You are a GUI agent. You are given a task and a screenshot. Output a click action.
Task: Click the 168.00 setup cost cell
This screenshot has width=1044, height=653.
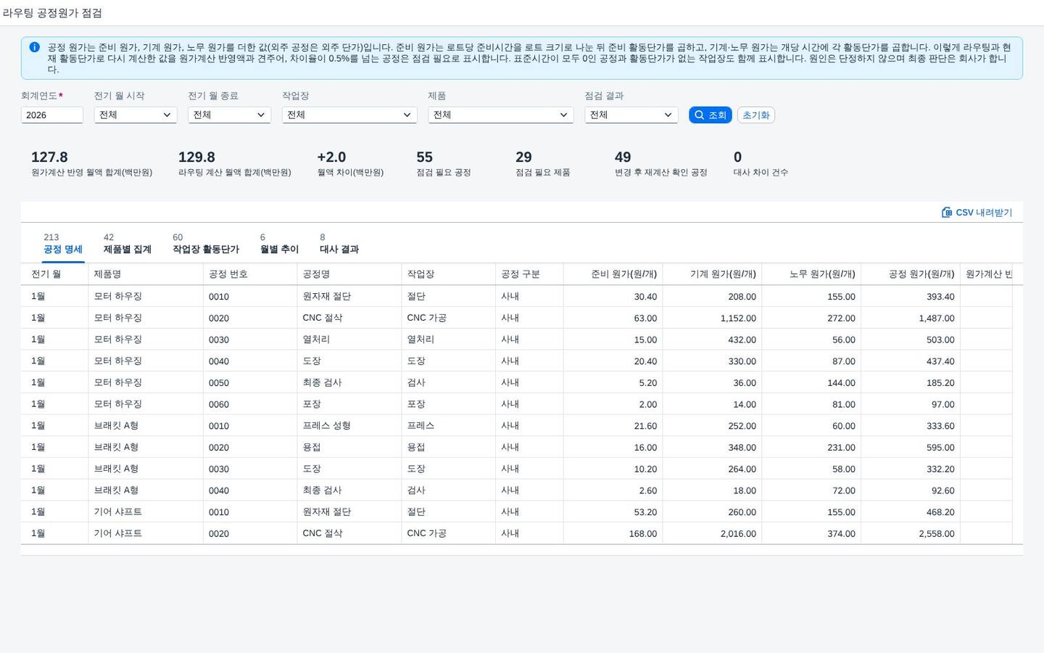[613, 533]
